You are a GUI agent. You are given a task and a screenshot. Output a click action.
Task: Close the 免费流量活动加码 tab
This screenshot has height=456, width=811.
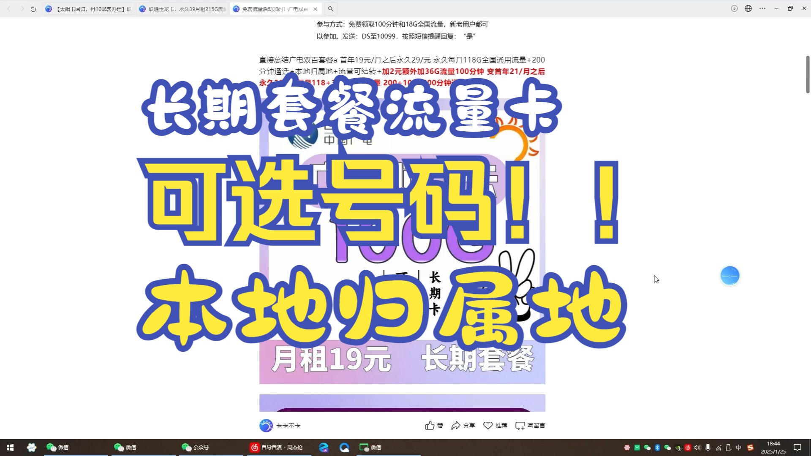point(316,9)
